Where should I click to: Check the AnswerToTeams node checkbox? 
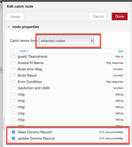(13, 63)
